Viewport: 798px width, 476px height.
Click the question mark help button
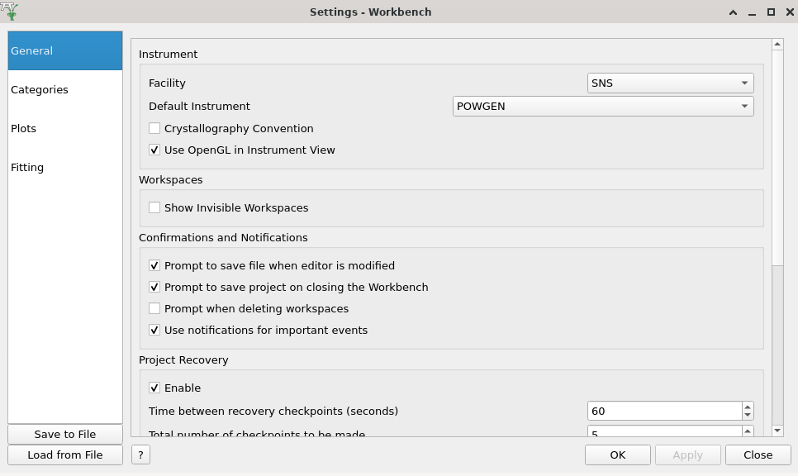coord(140,455)
